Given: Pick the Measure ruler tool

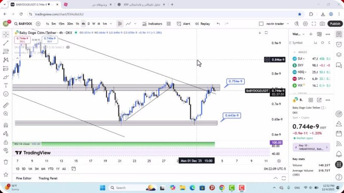Looking at the screenshot, I should (6, 105).
